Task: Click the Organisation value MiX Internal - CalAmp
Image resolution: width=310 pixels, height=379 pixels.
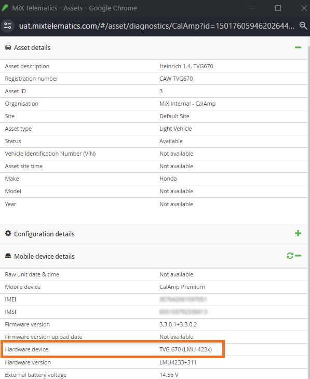Action: coord(187,104)
